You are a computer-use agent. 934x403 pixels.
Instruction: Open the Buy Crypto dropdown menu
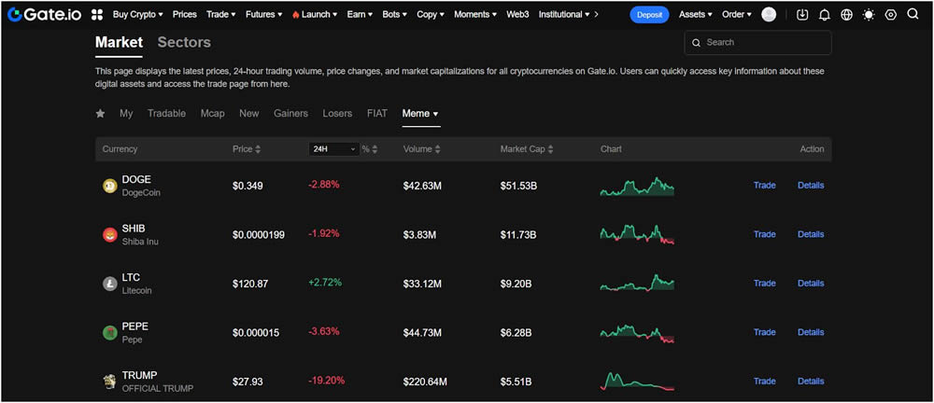[x=137, y=15]
